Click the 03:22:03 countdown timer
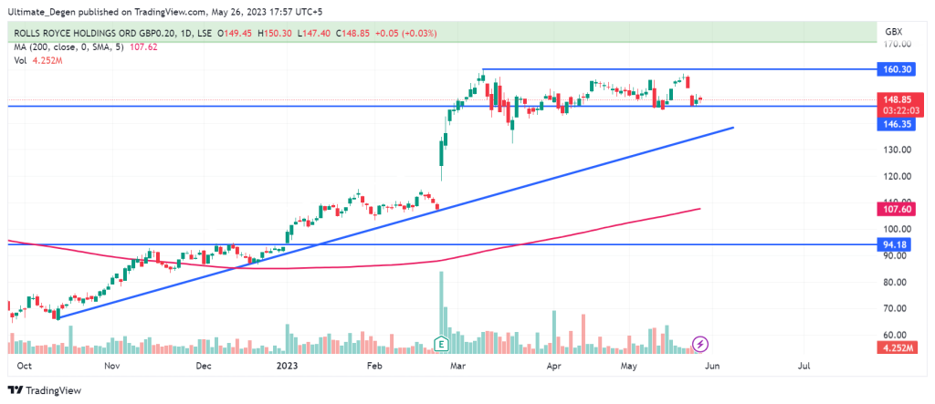935x404 pixels. (901, 111)
